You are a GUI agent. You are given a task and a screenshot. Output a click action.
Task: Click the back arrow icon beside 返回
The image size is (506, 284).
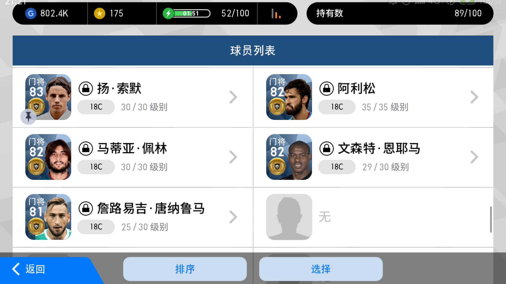(16, 269)
